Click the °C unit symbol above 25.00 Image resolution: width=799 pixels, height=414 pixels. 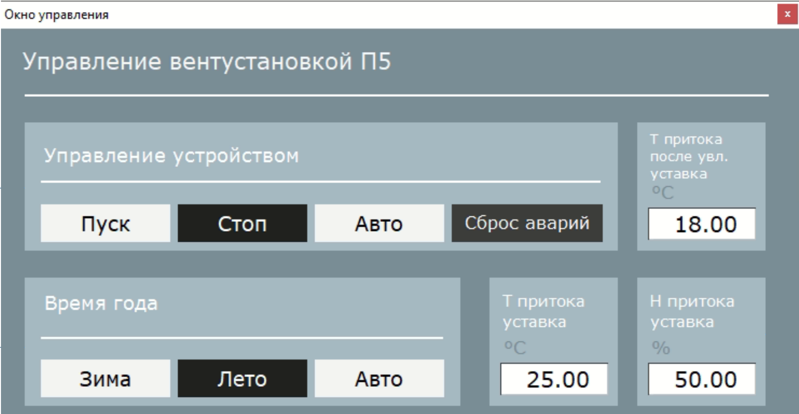click(x=515, y=347)
